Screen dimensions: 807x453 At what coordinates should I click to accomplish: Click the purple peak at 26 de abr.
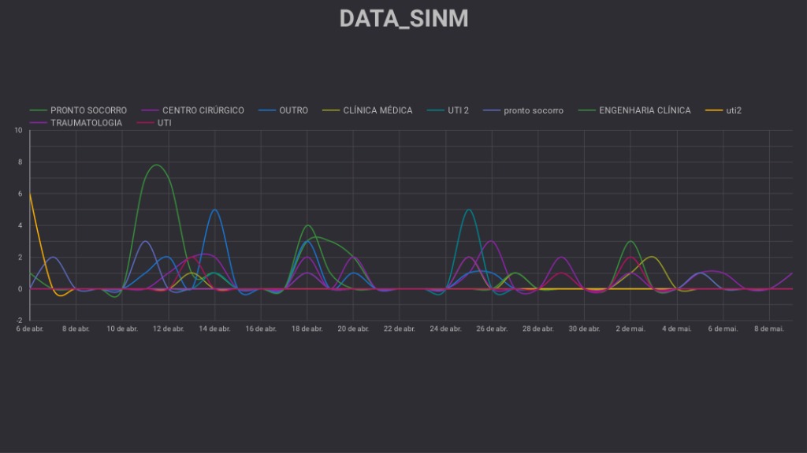(x=492, y=241)
